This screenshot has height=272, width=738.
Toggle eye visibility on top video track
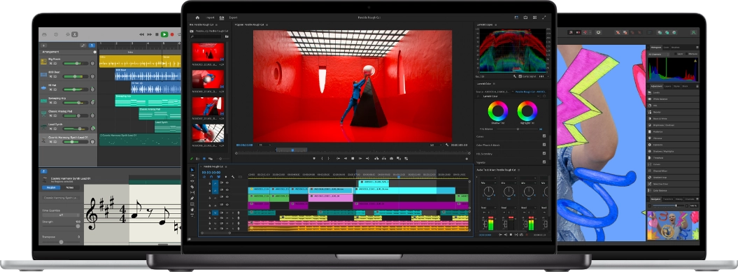pyautogui.click(x=227, y=182)
